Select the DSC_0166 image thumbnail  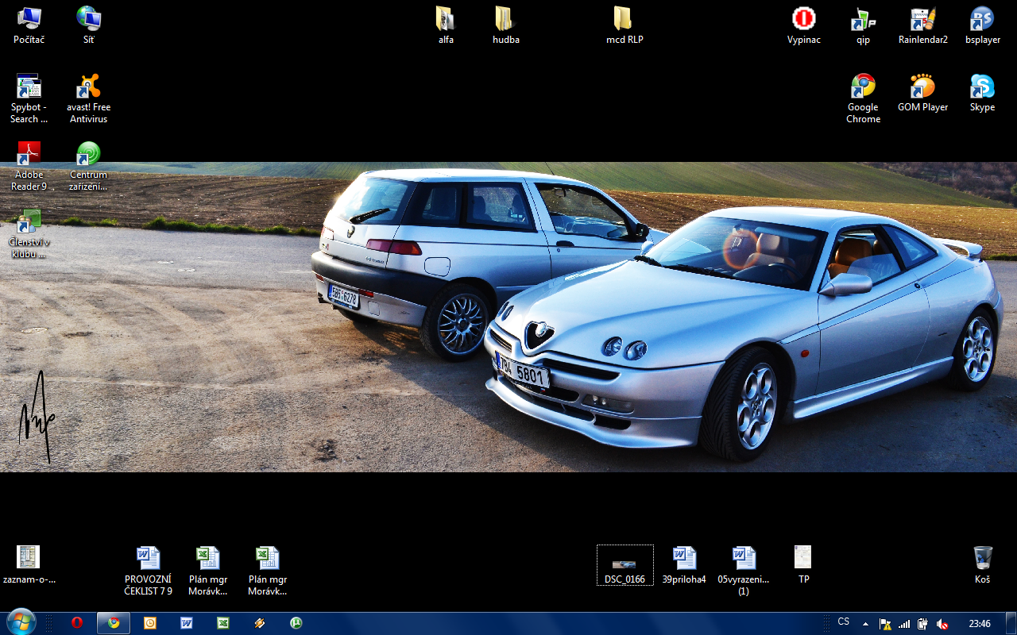coord(625,564)
